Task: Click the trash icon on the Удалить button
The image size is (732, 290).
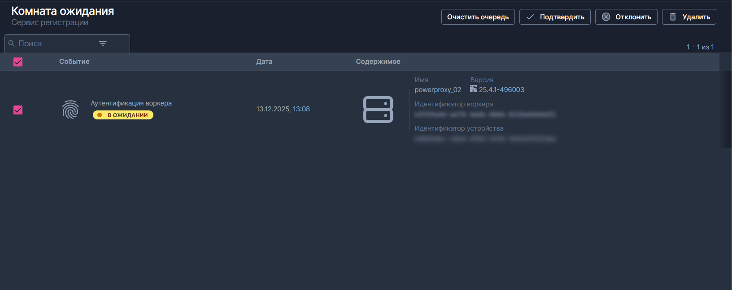Action: (x=672, y=17)
